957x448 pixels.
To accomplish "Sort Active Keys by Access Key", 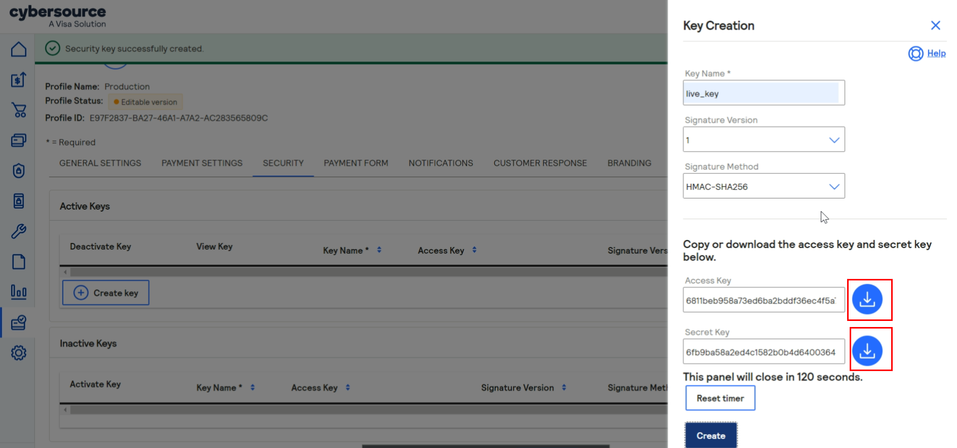I will pyautogui.click(x=474, y=250).
